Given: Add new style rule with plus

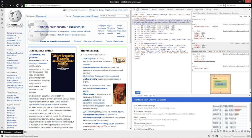Looking at the screenshot, I should [x=249, y=16].
